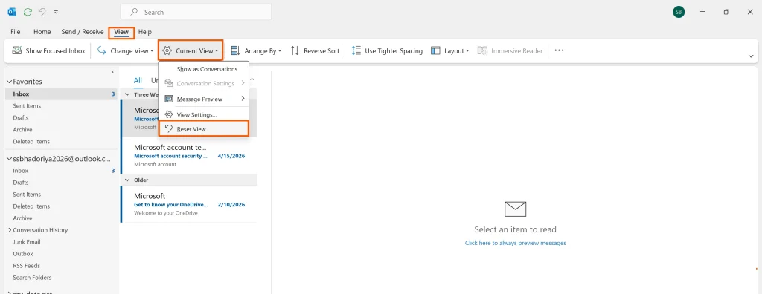Screen dimensions: 762x294
Task: Open the Help tab
Action: pyautogui.click(x=145, y=31)
